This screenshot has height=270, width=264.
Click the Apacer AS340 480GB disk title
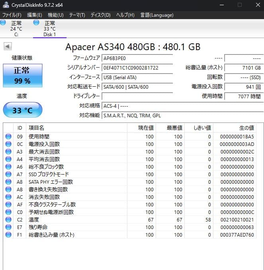pyautogui.click(x=133, y=47)
